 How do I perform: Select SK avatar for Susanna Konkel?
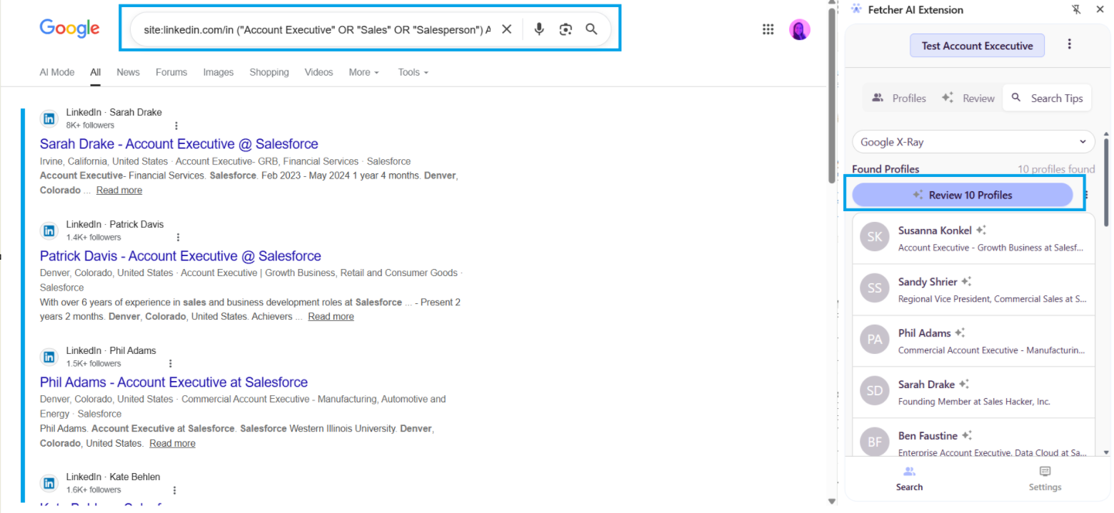[875, 237]
